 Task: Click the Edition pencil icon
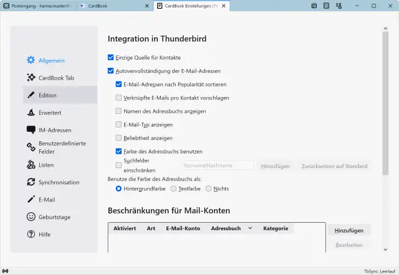click(31, 95)
